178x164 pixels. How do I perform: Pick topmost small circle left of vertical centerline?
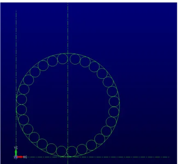tap(62, 59)
